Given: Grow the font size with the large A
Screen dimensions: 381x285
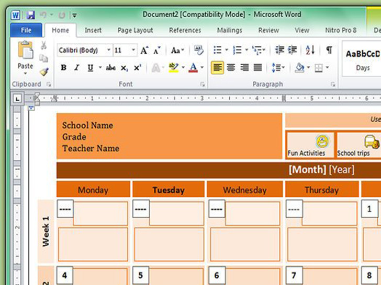Looking at the screenshot, I should [x=144, y=50].
